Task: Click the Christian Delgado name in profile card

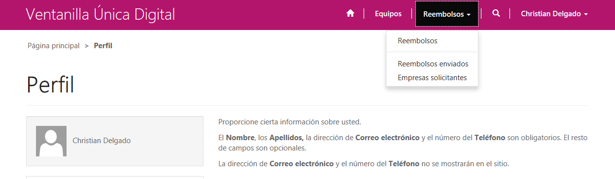Action: click(x=102, y=141)
